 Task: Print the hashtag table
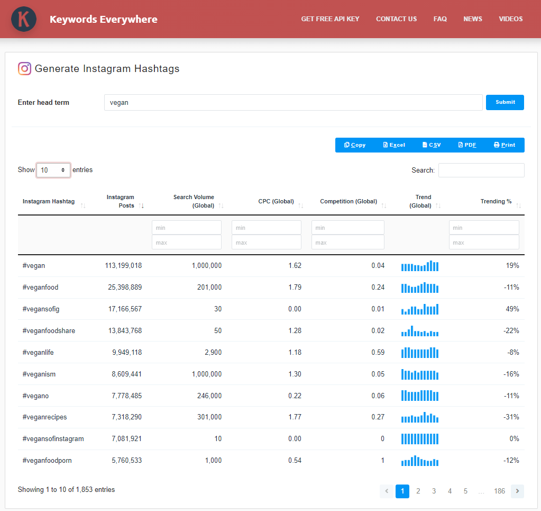pos(505,145)
